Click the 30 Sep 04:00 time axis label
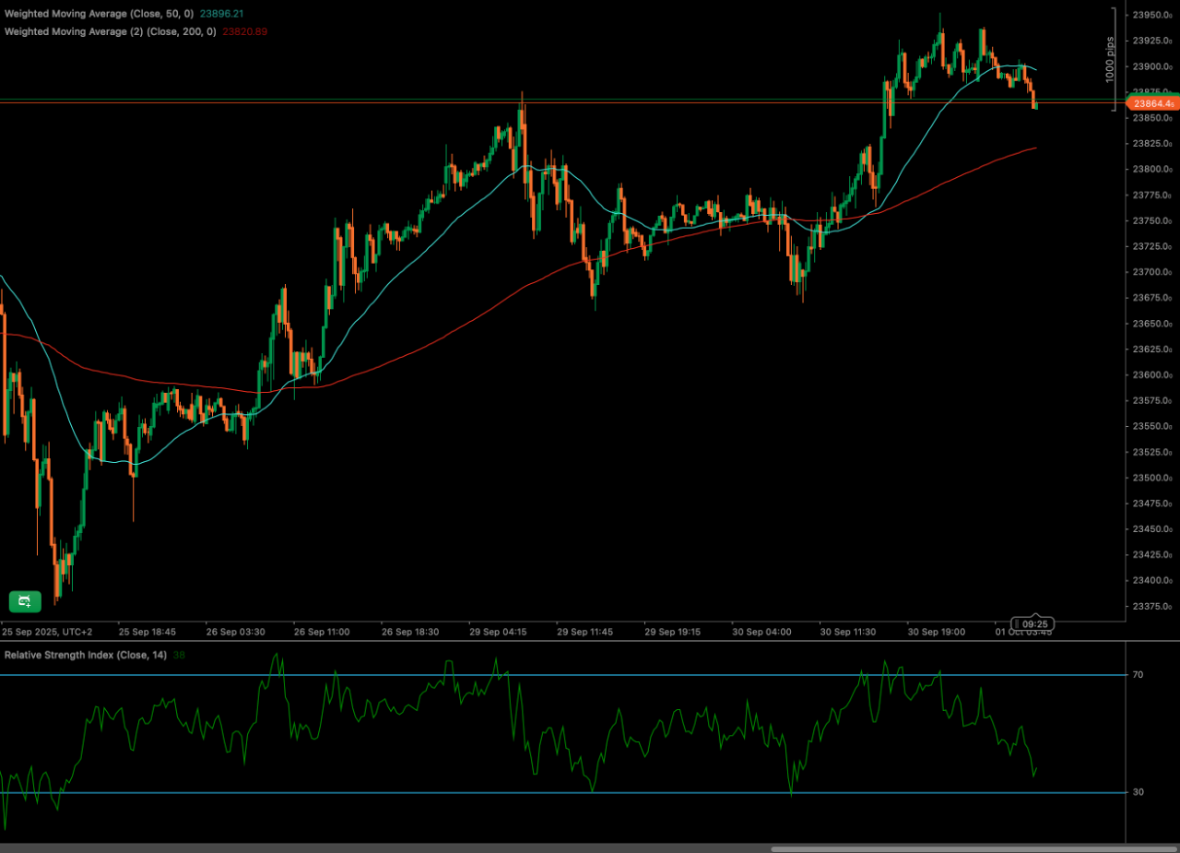 pos(761,633)
